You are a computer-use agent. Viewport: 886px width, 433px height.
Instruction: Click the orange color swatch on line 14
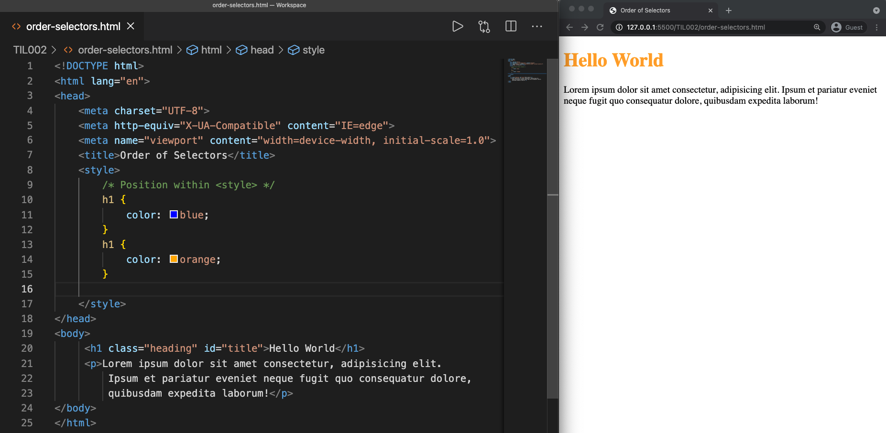pyautogui.click(x=174, y=259)
